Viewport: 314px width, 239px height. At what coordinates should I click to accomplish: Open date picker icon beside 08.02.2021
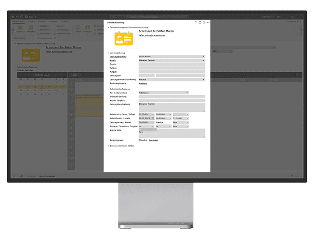tap(153, 118)
